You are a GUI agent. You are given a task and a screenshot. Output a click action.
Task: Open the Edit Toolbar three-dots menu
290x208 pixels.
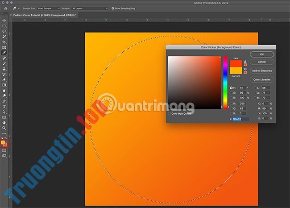[4, 133]
